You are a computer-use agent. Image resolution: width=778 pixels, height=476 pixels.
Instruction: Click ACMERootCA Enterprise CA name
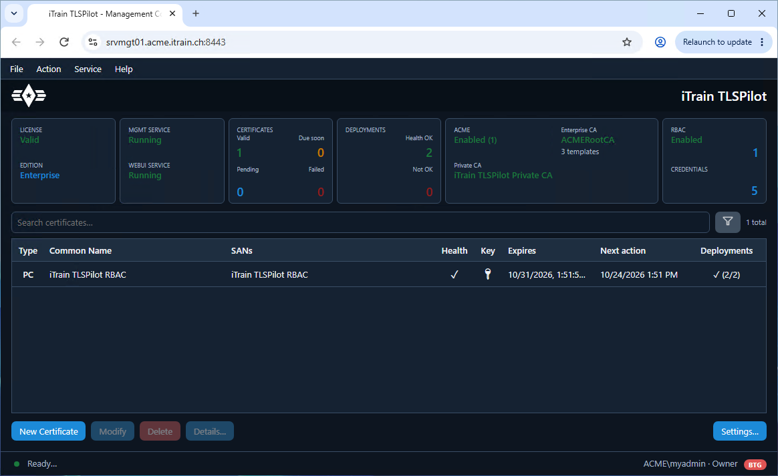click(588, 140)
